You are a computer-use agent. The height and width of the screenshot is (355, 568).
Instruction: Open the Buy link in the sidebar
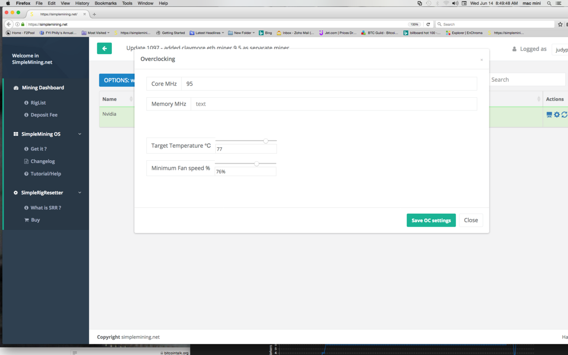[x=35, y=220]
